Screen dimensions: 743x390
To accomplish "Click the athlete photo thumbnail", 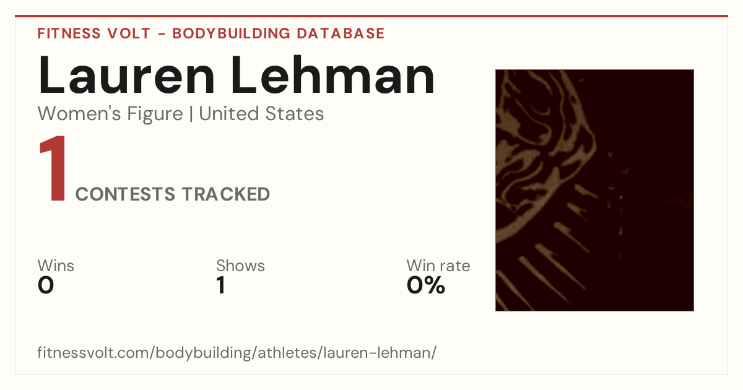I will [594, 190].
